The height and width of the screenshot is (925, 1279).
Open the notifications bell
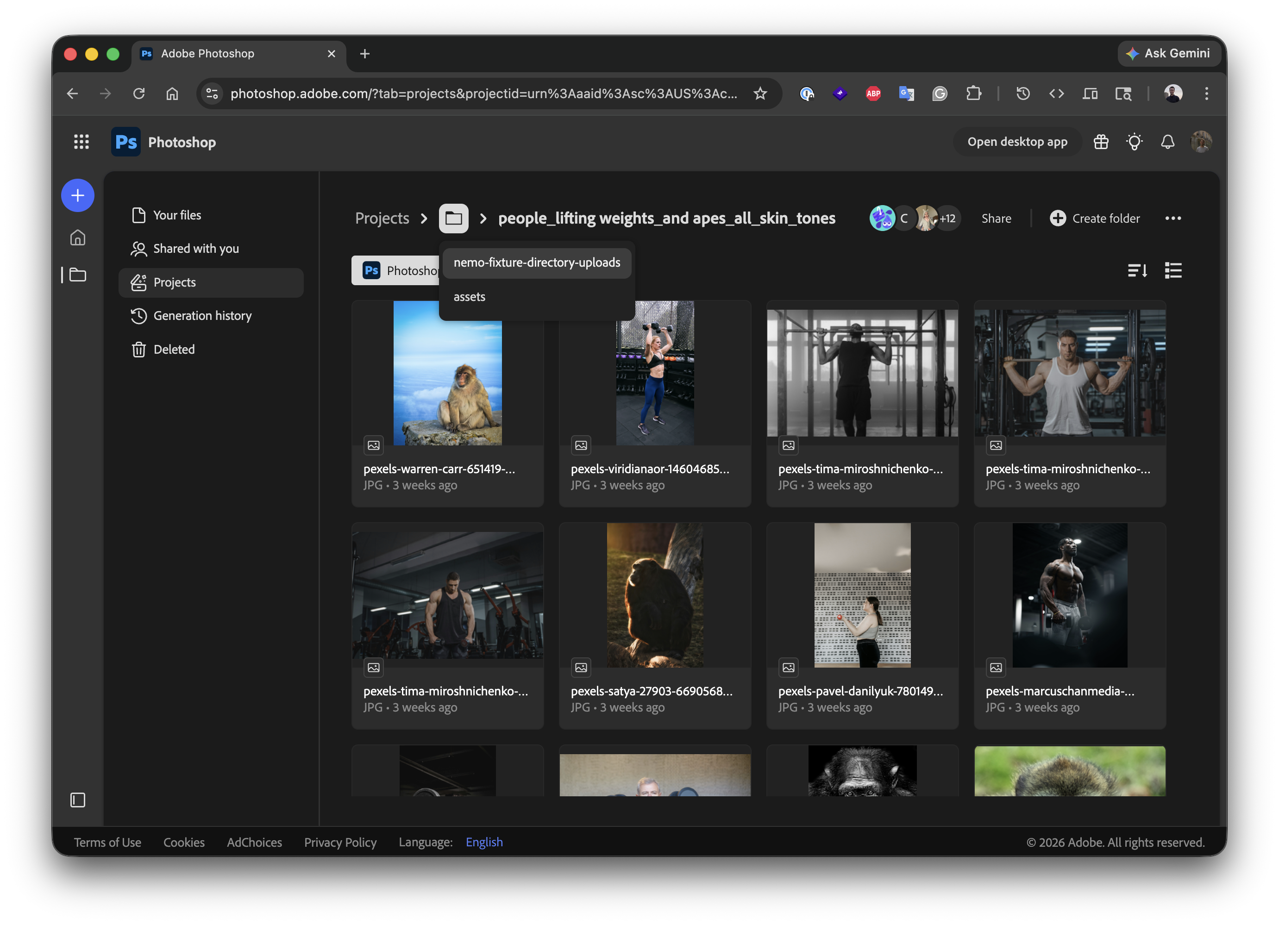click(1168, 142)
